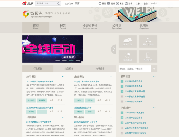
Task: Open 2016微博用户发展报告 in download ranking
Action: (134, 113)
